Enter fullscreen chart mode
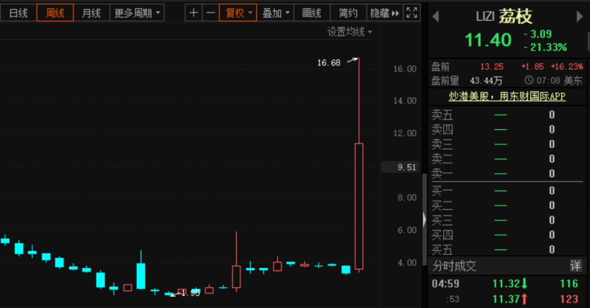Viewport: 590px width, 308px height. [412, 13]
